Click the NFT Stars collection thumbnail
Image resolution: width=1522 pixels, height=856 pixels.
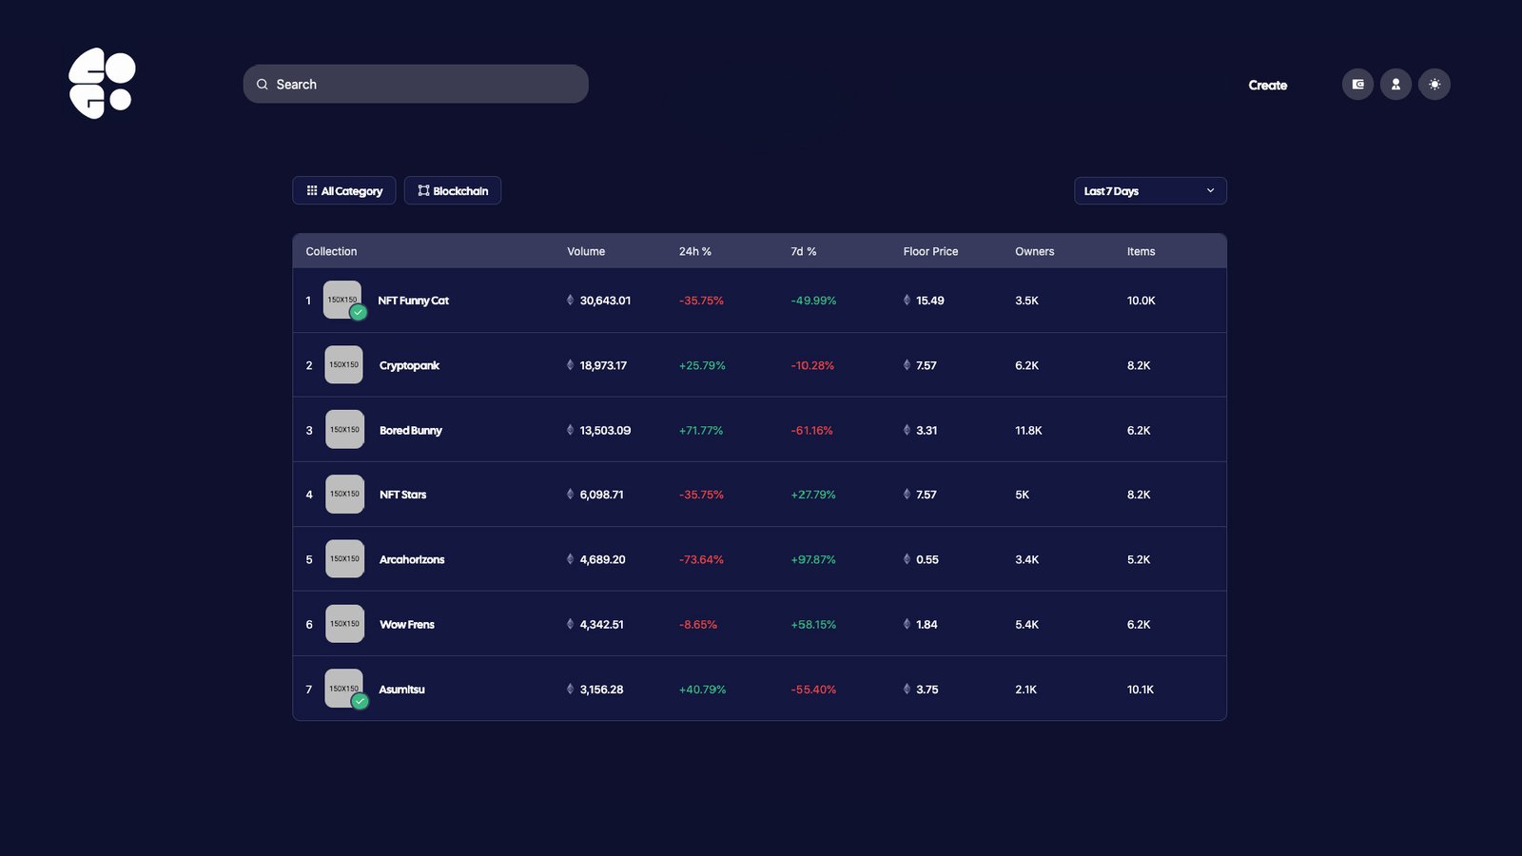[x=344, y=495]
